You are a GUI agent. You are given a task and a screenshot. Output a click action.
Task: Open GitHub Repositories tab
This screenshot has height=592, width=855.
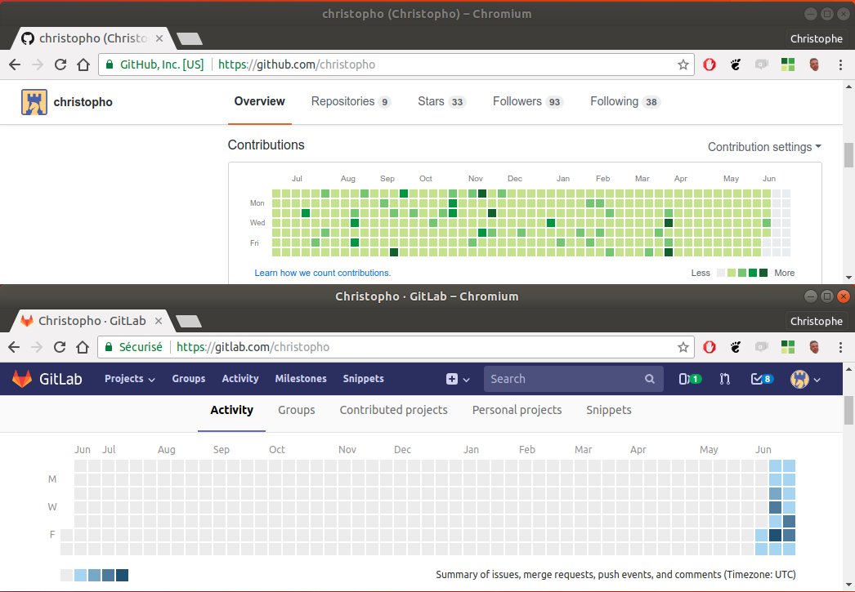351,101
